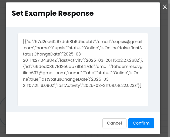Place cursor on 'supsis@gmail' email text

(128, 42)
